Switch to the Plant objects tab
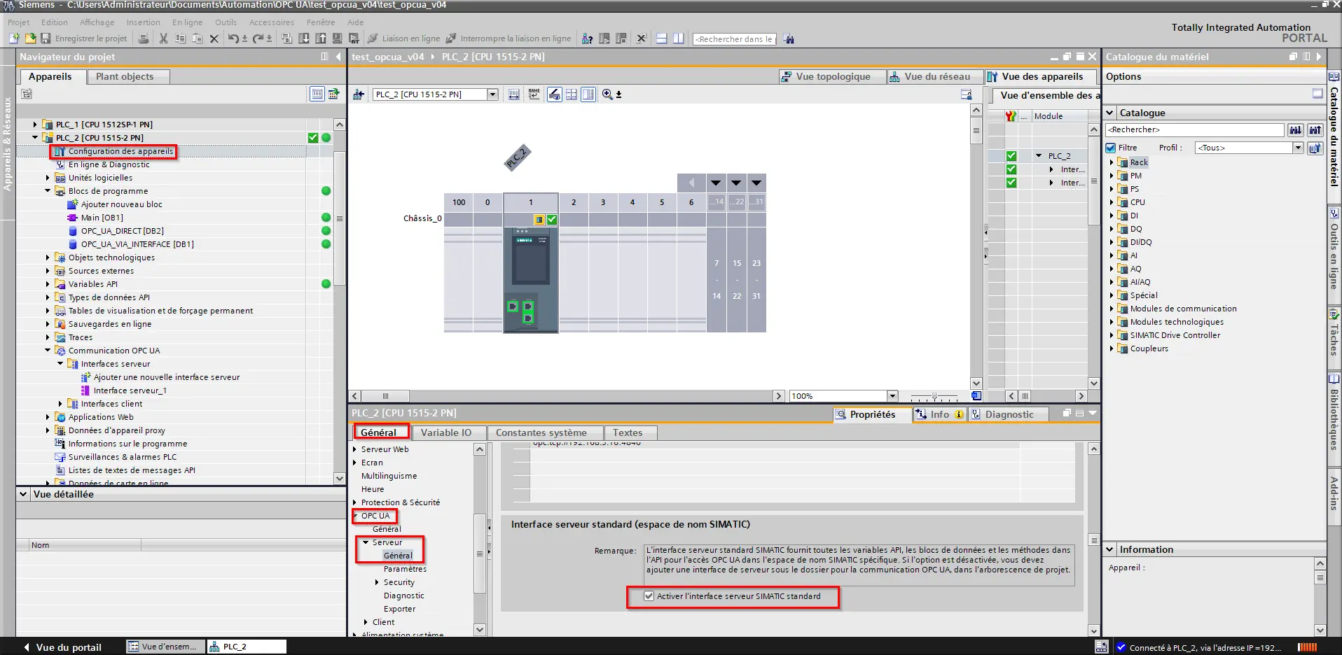 [x=130, y=76]
